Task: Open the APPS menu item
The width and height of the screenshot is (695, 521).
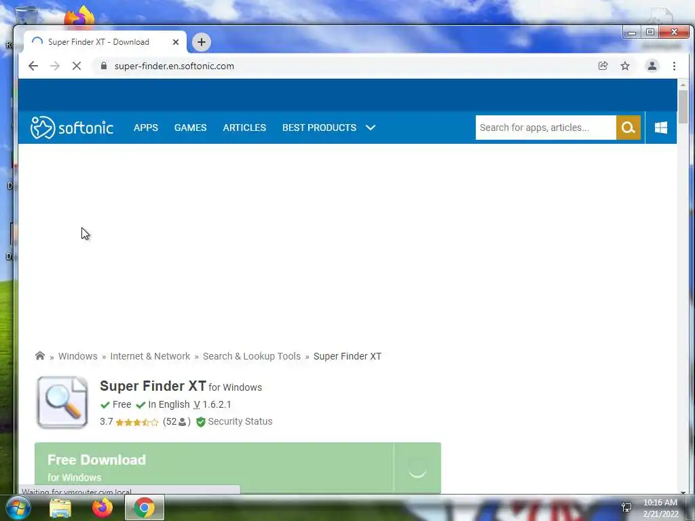Action: [x=146, y=128]
